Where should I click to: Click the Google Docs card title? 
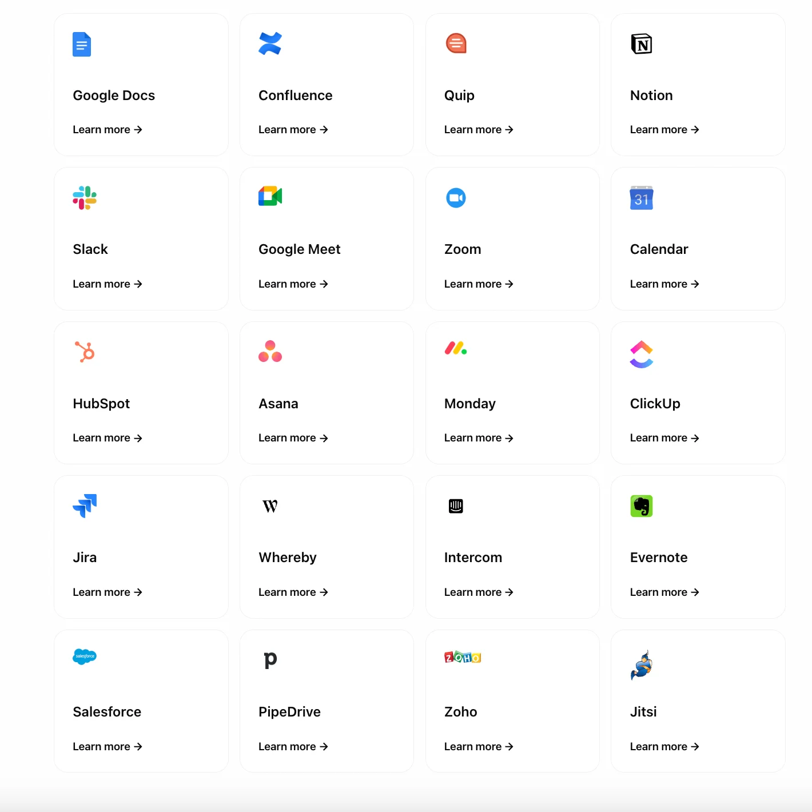tap(114, 95)
